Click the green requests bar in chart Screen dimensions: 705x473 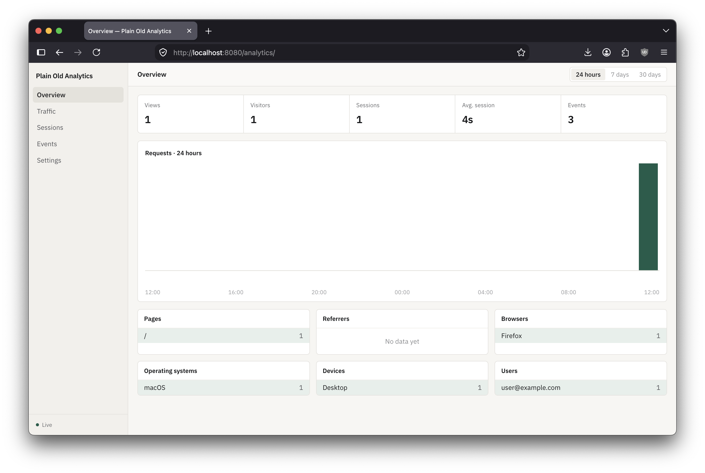click(648, 217)
